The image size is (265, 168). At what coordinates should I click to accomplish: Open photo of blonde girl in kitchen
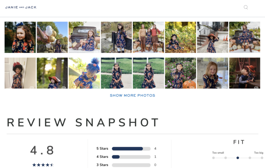(213, 73)
